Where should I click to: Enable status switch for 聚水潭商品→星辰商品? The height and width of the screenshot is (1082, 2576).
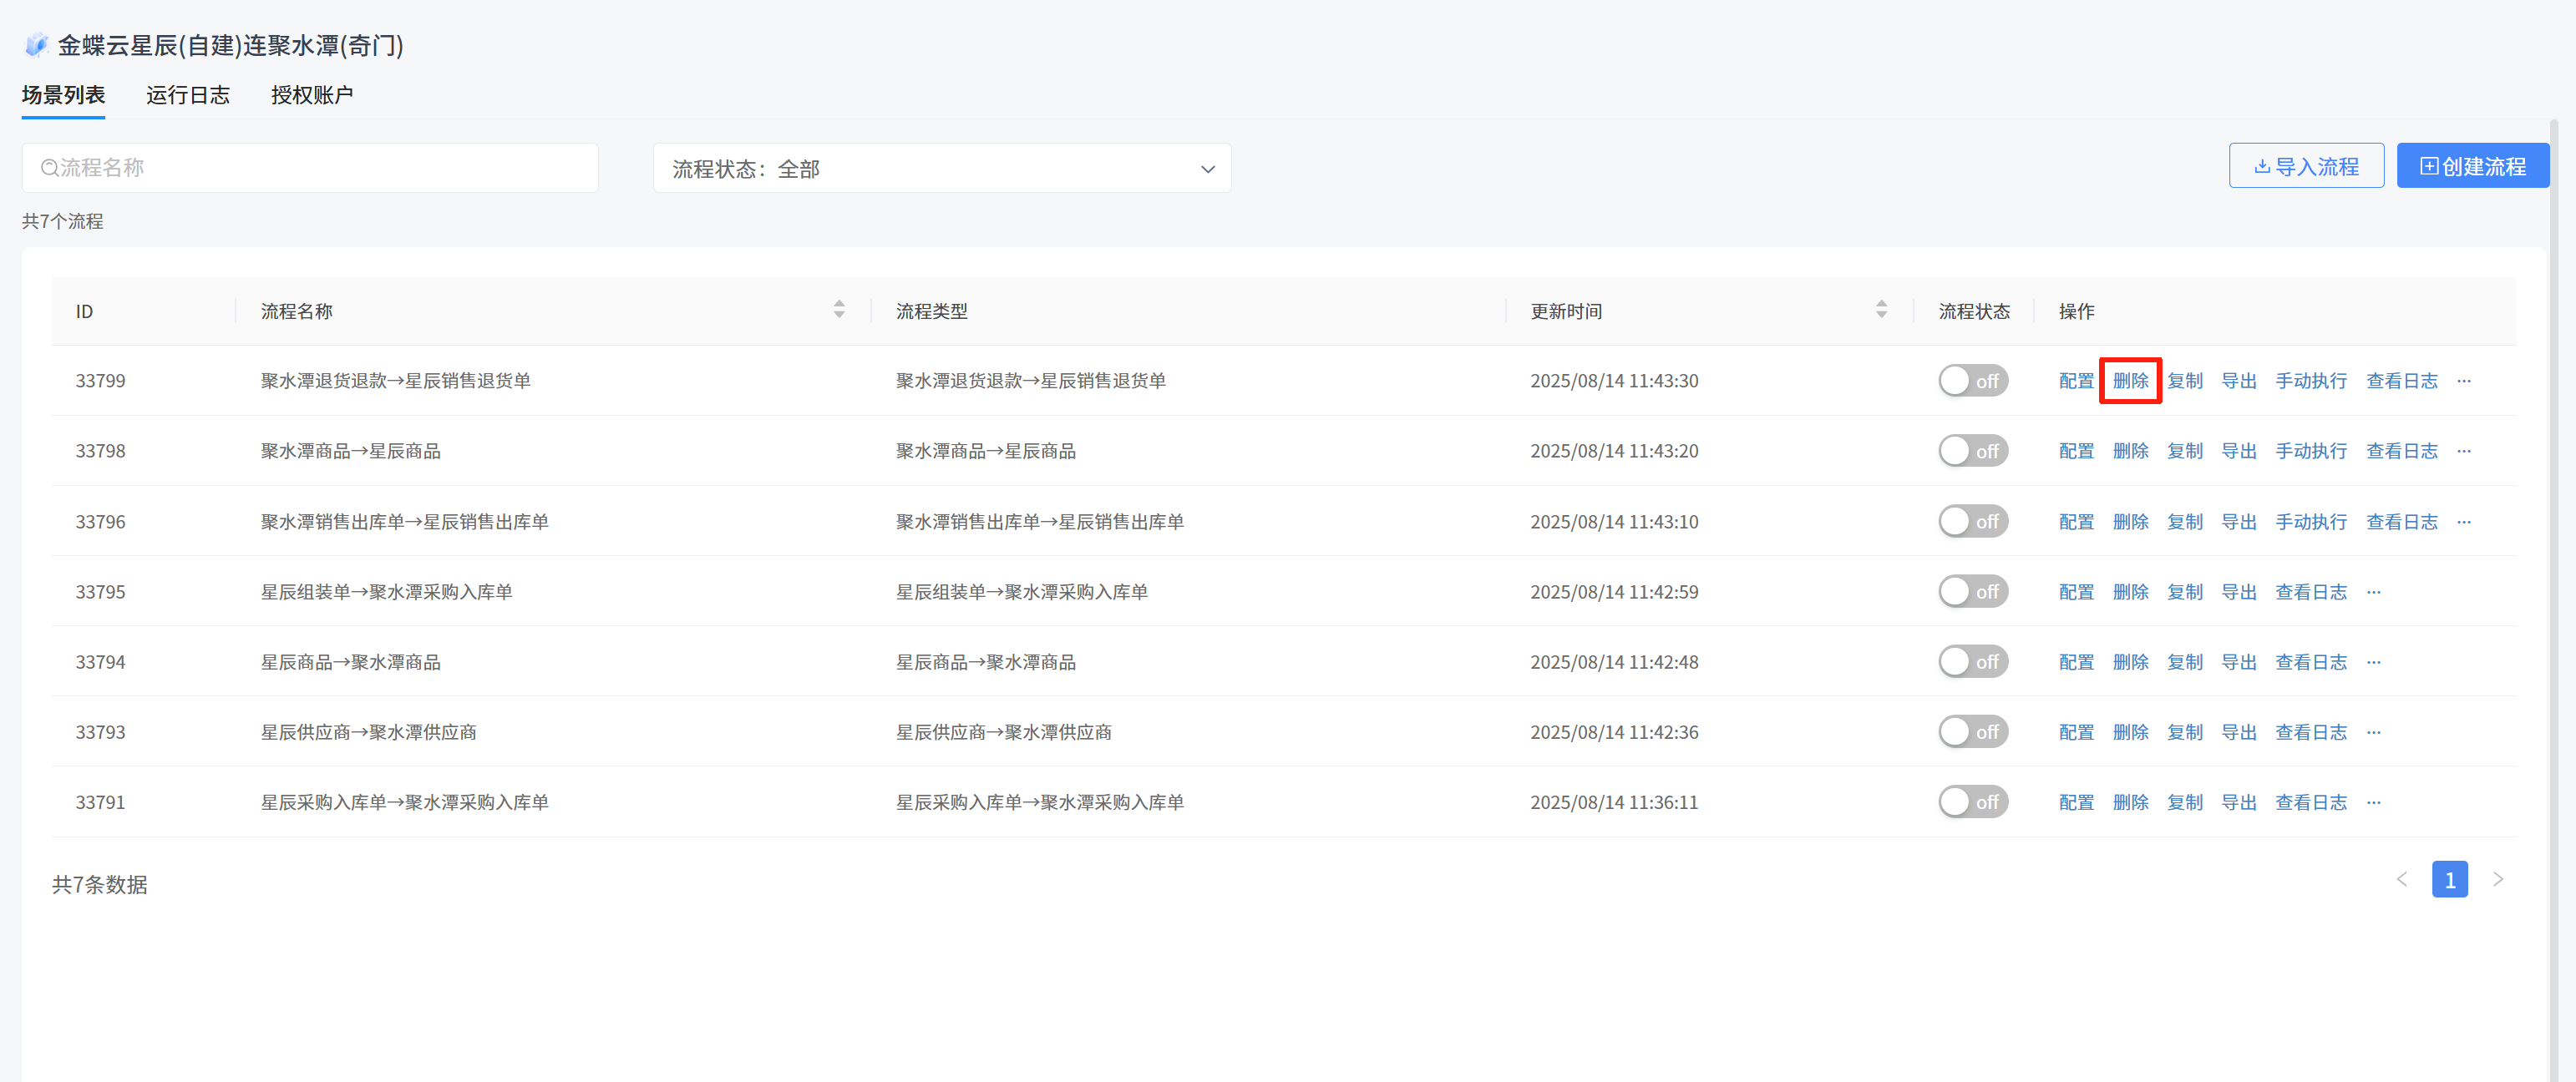point(1972,451)
